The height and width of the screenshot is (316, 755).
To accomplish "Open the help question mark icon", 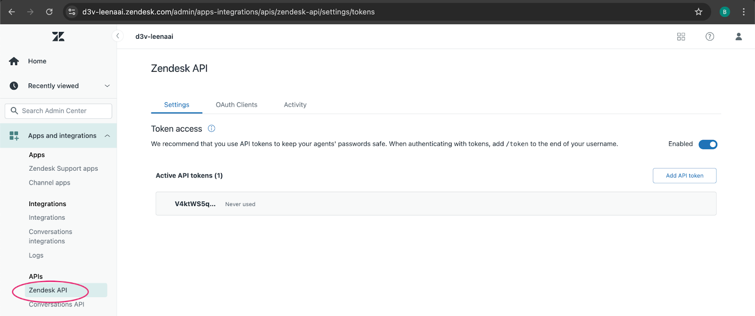I will (x=710, y=37).
